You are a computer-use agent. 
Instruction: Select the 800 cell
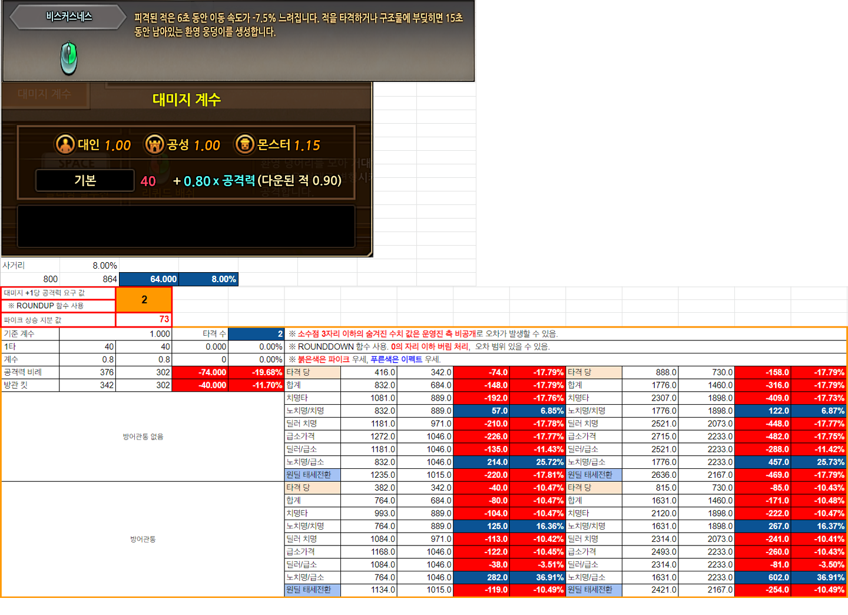click(x=30, y=279)
